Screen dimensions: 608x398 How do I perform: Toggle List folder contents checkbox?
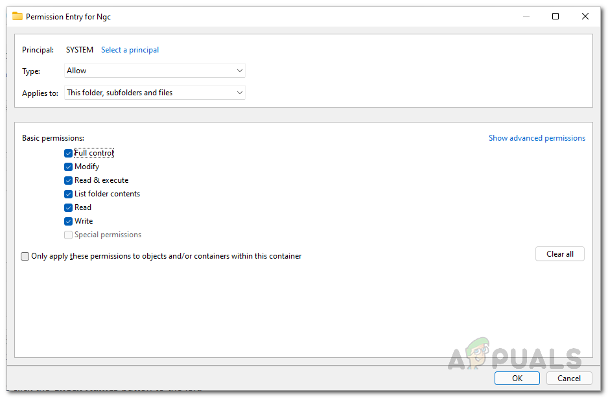68,194
